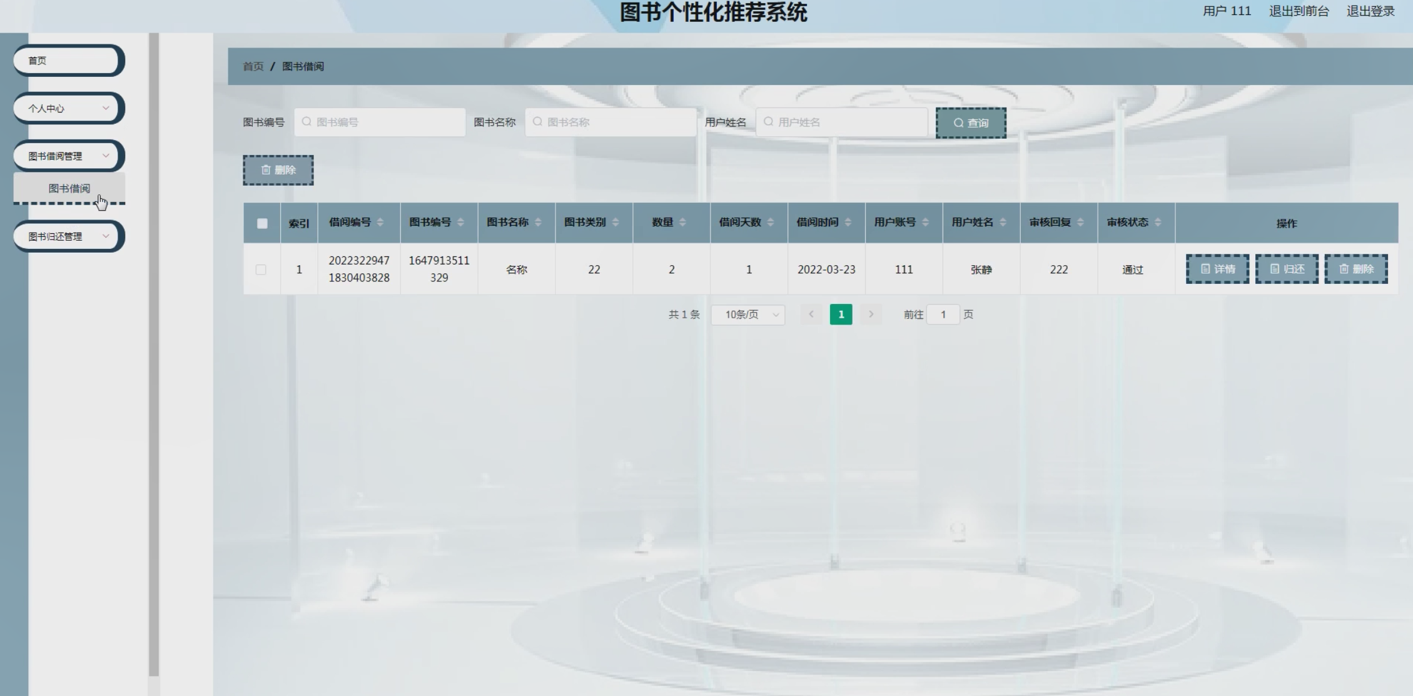Click the previous page arrow
1413x696 pixels.
(811, 315)
